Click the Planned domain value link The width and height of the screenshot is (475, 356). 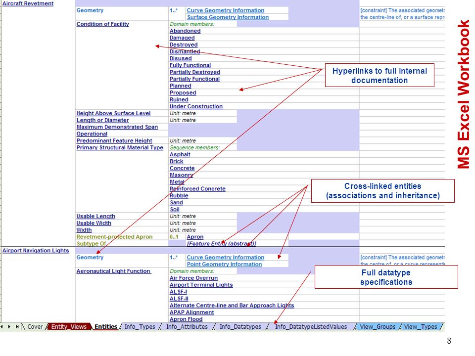click(180, 86)
